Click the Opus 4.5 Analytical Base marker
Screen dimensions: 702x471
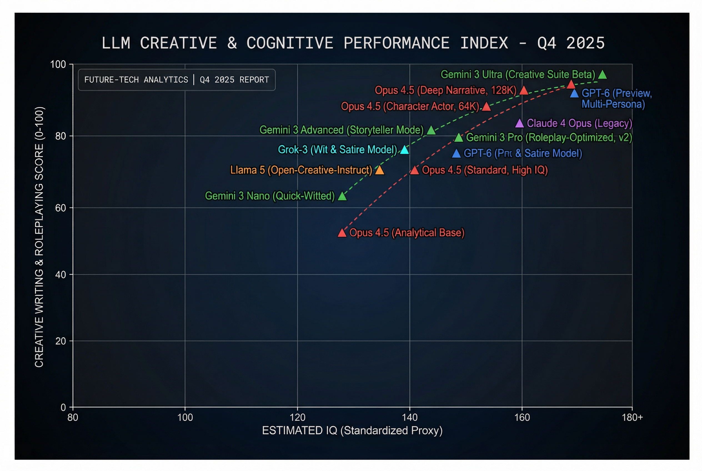click(342, 233)
